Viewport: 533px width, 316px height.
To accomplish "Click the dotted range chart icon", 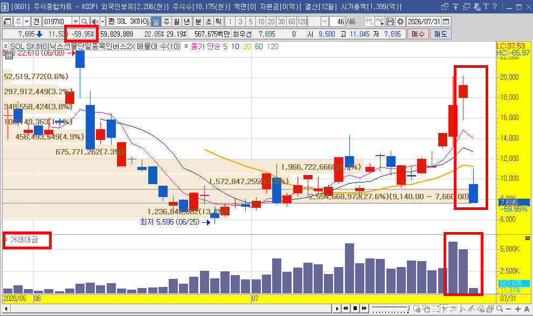I will click(x=435, y=308).
